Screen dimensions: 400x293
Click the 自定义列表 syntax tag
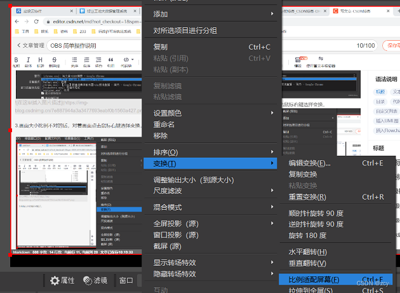point(387,111)
